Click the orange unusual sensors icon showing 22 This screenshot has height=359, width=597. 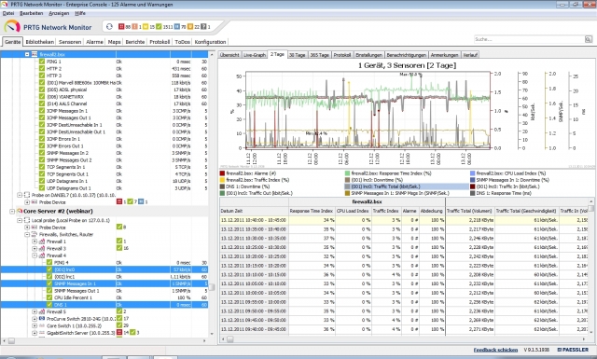[x=190, y=27]
